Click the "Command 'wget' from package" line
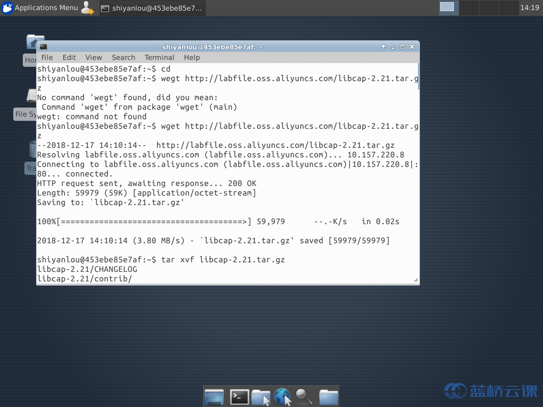543x407 pixels. click(139, 107)
